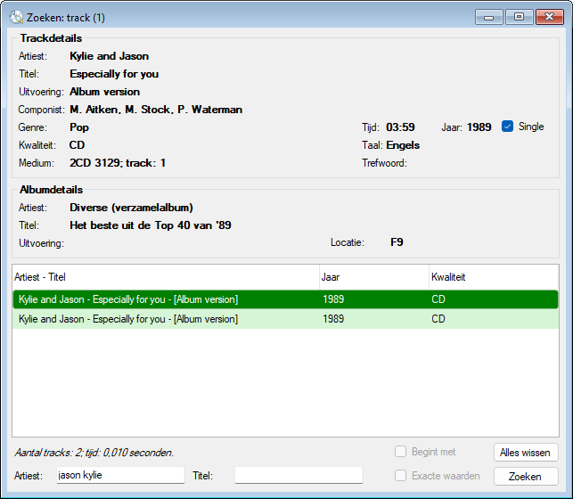Viewport: 573px width, 499px height.
Task: Click the Uitvoering value Album version
Action: (x=104, y=92)
